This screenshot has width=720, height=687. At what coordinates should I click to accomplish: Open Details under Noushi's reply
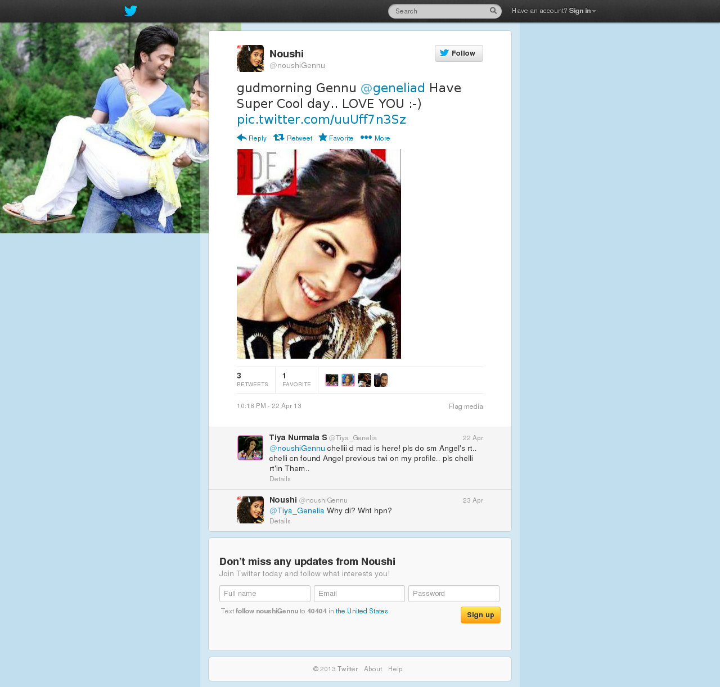click(x=280, y=521)
